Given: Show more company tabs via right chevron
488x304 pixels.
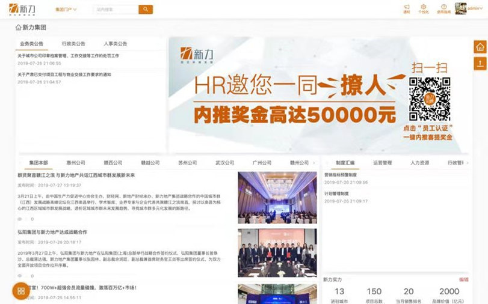Looking at the screenshot, I should tap(313, 163).
